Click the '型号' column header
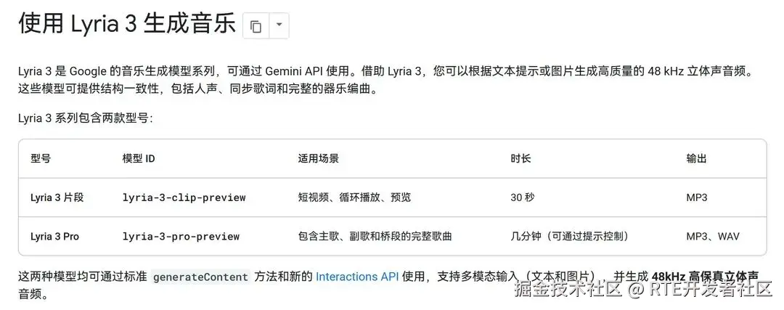The width and height of the screenshot is (784, 310). click(41, 158)
